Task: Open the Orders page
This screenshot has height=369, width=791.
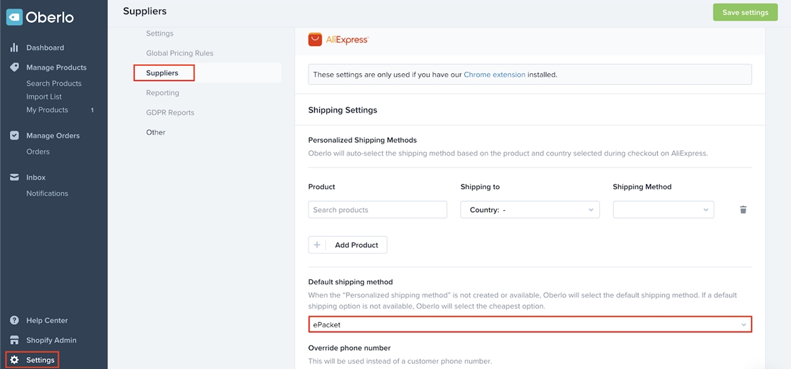Action: point(38,152)
